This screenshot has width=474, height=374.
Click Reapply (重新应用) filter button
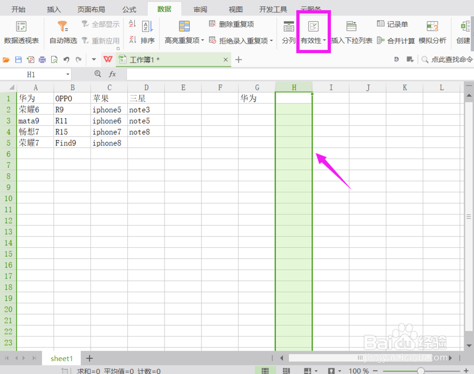point(100,40)
